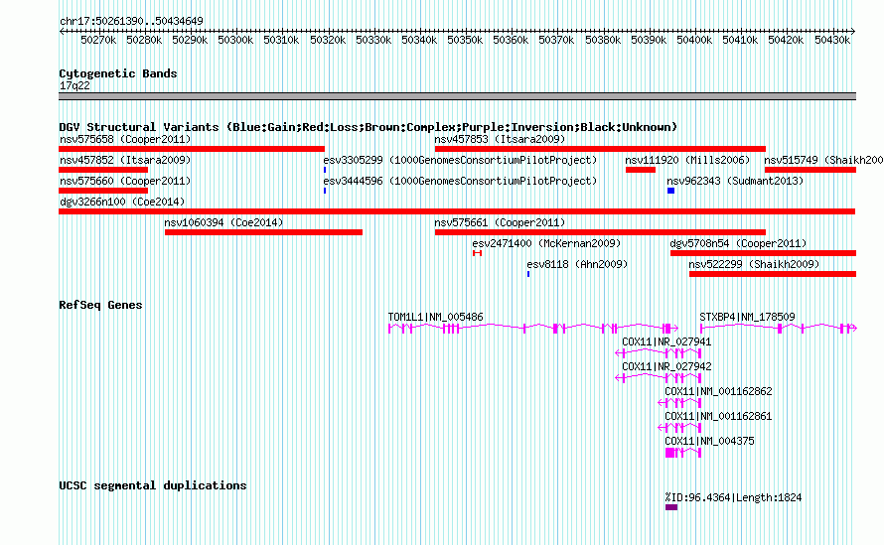Click the tiny blue mark under esv8118
The height and width of the screenshot is (545, 884).
[x=528, y=274]
